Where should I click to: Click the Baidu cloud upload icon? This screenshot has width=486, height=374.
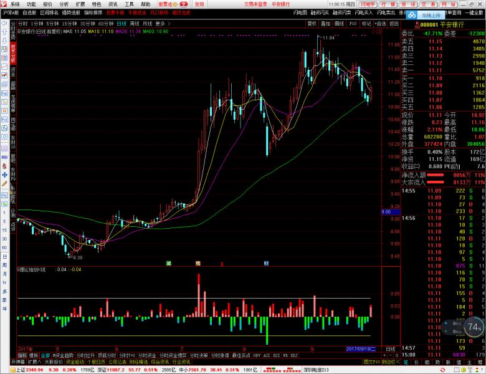[412, 15]
